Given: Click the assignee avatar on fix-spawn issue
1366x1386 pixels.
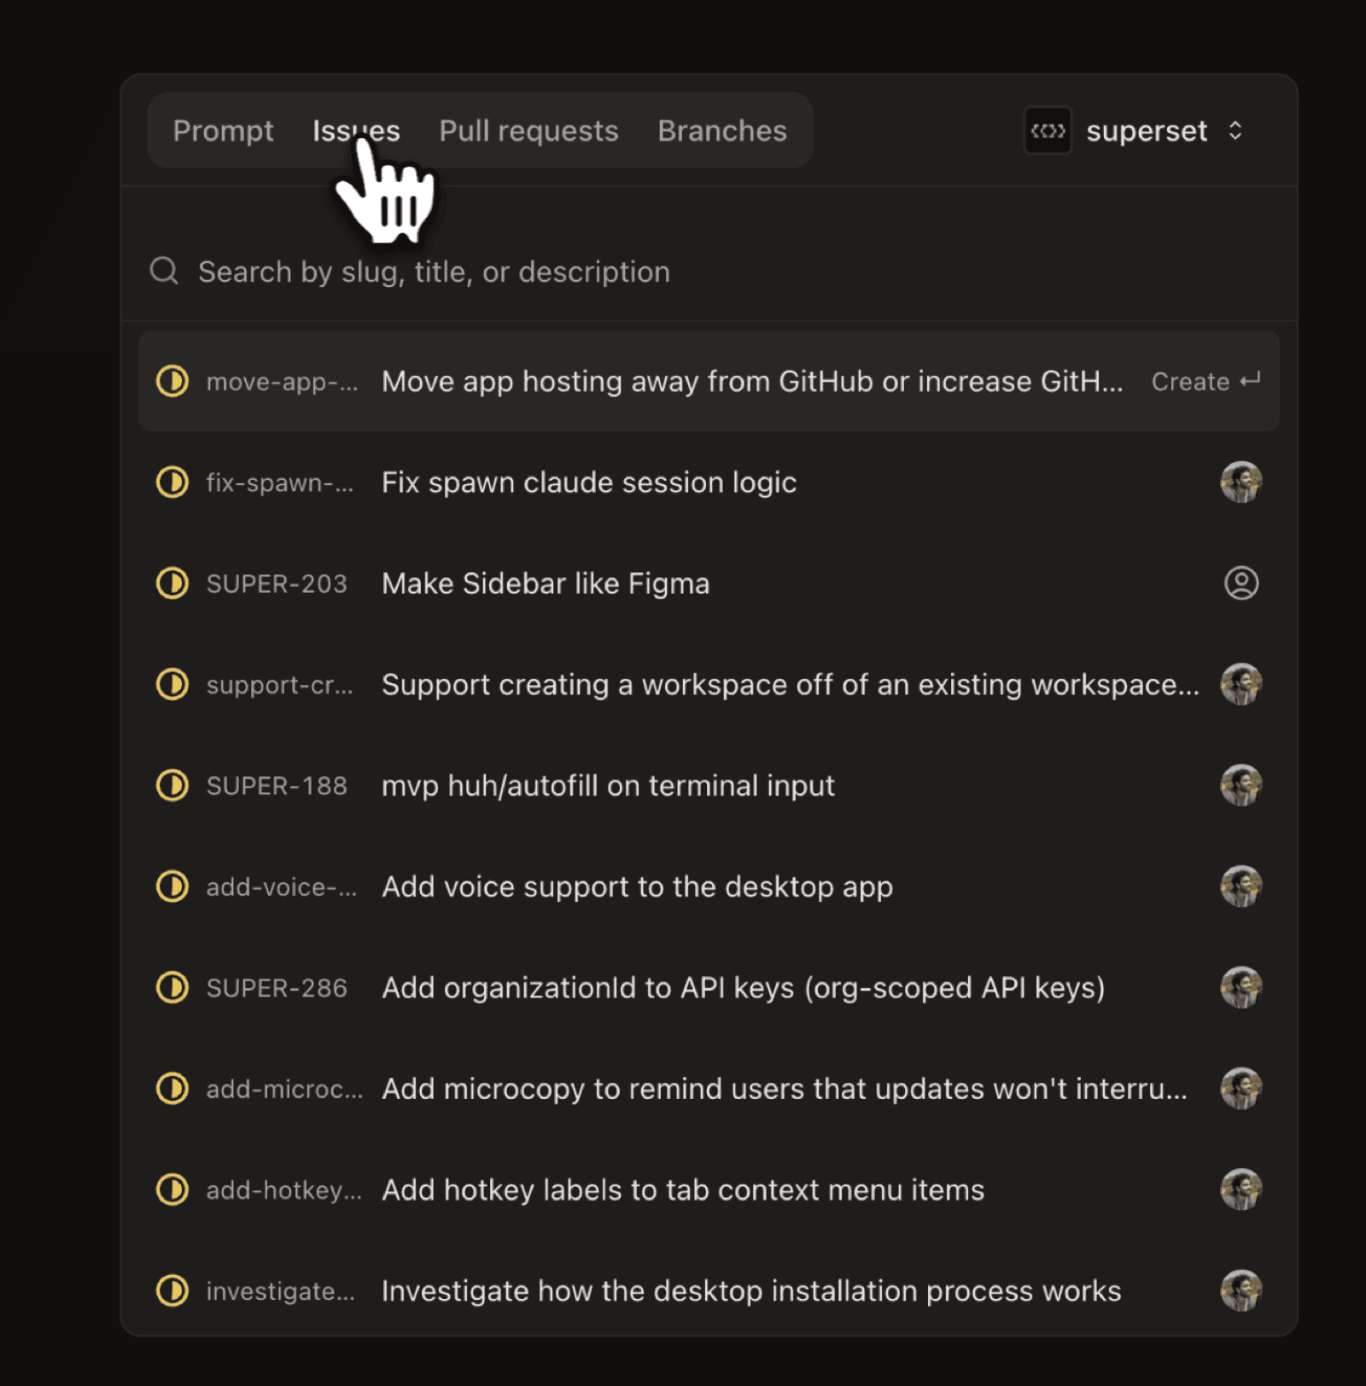Looking at the screenshot, I should 1241,482.
